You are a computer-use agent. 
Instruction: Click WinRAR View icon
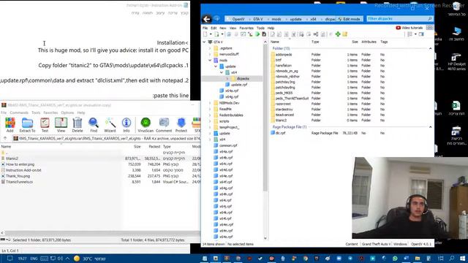click(61, 125)
